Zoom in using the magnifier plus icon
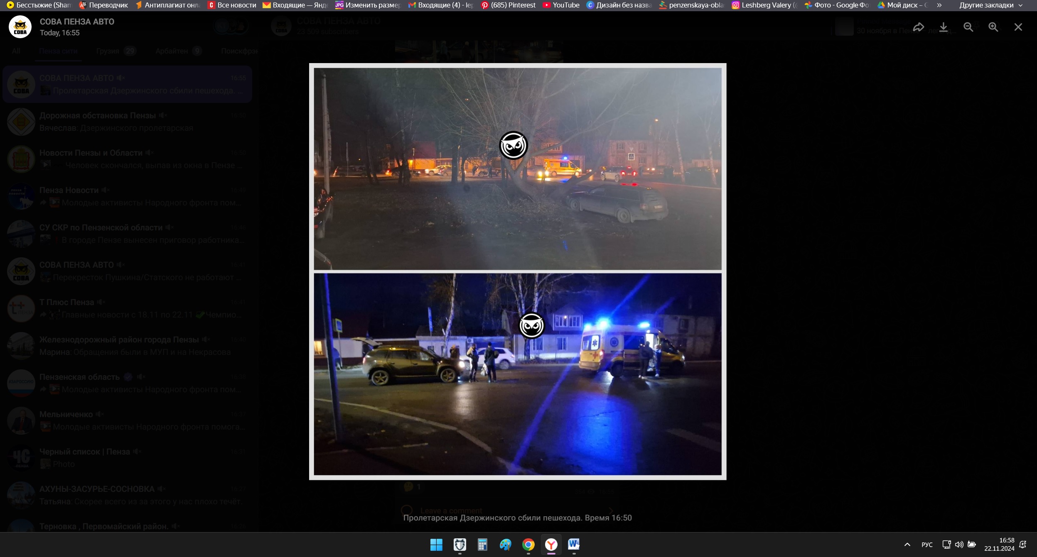 point(993,27)
